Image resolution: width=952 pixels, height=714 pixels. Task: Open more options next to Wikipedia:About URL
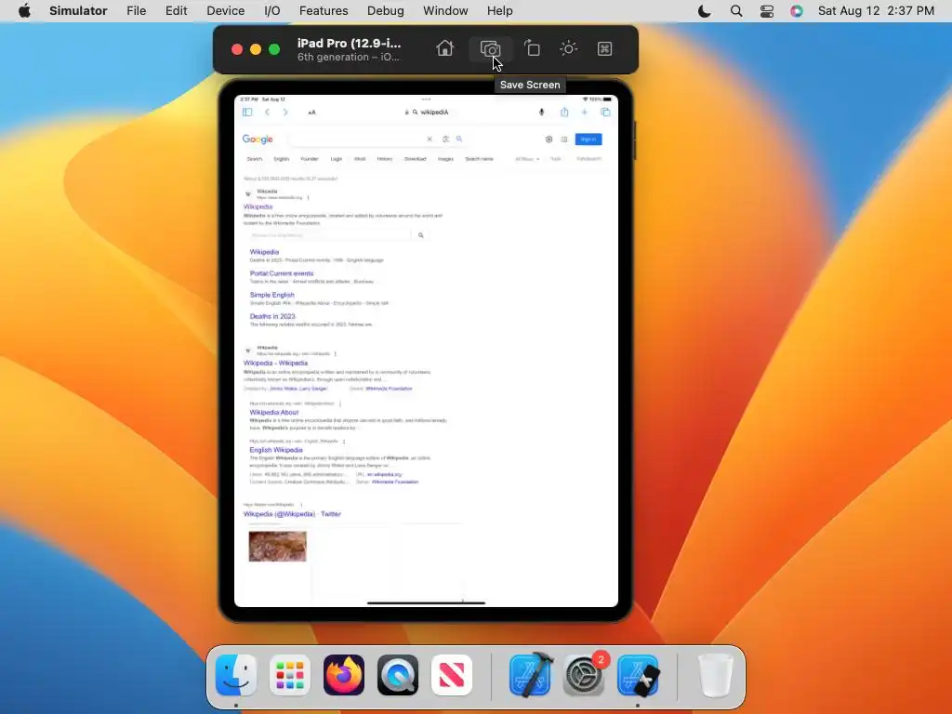click(x=340, y=403)
